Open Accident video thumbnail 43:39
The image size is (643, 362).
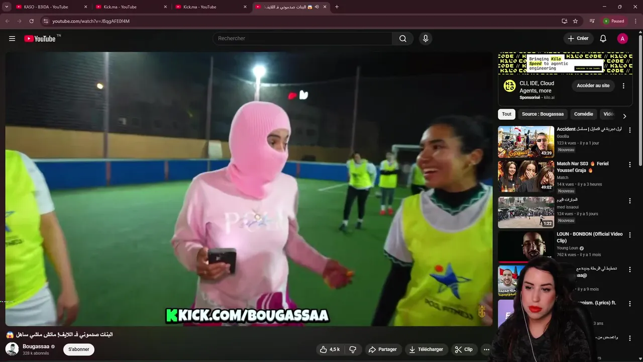[526, 142]
